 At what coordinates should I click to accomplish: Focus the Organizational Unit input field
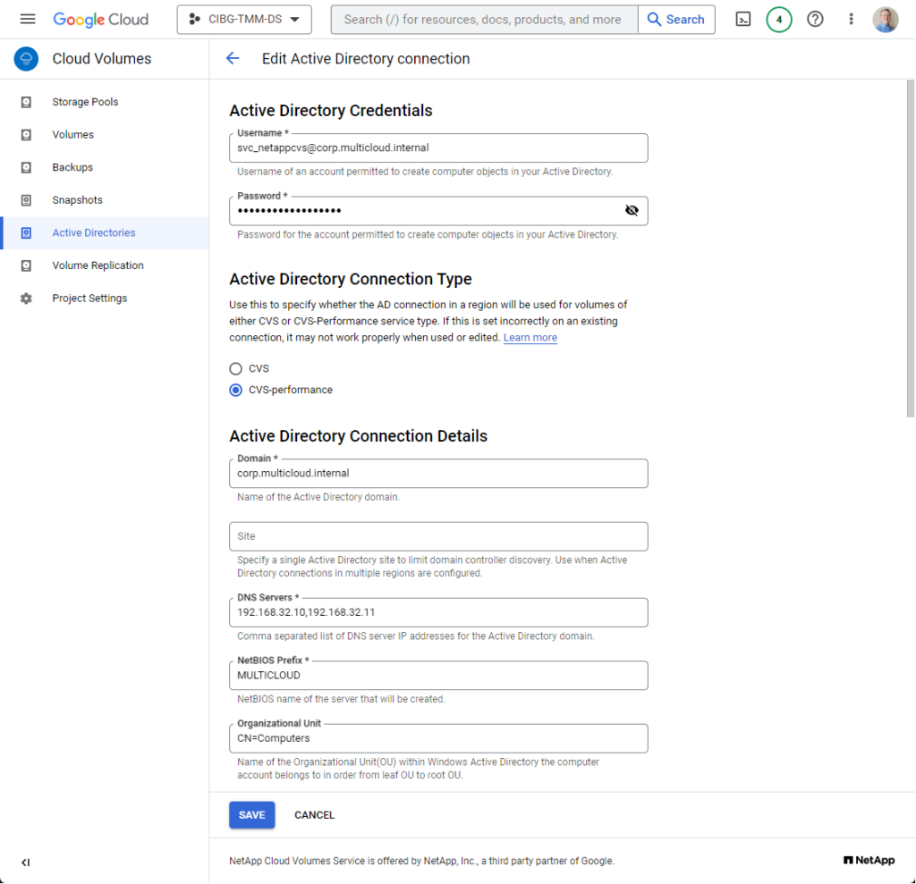tap(438, 738)
